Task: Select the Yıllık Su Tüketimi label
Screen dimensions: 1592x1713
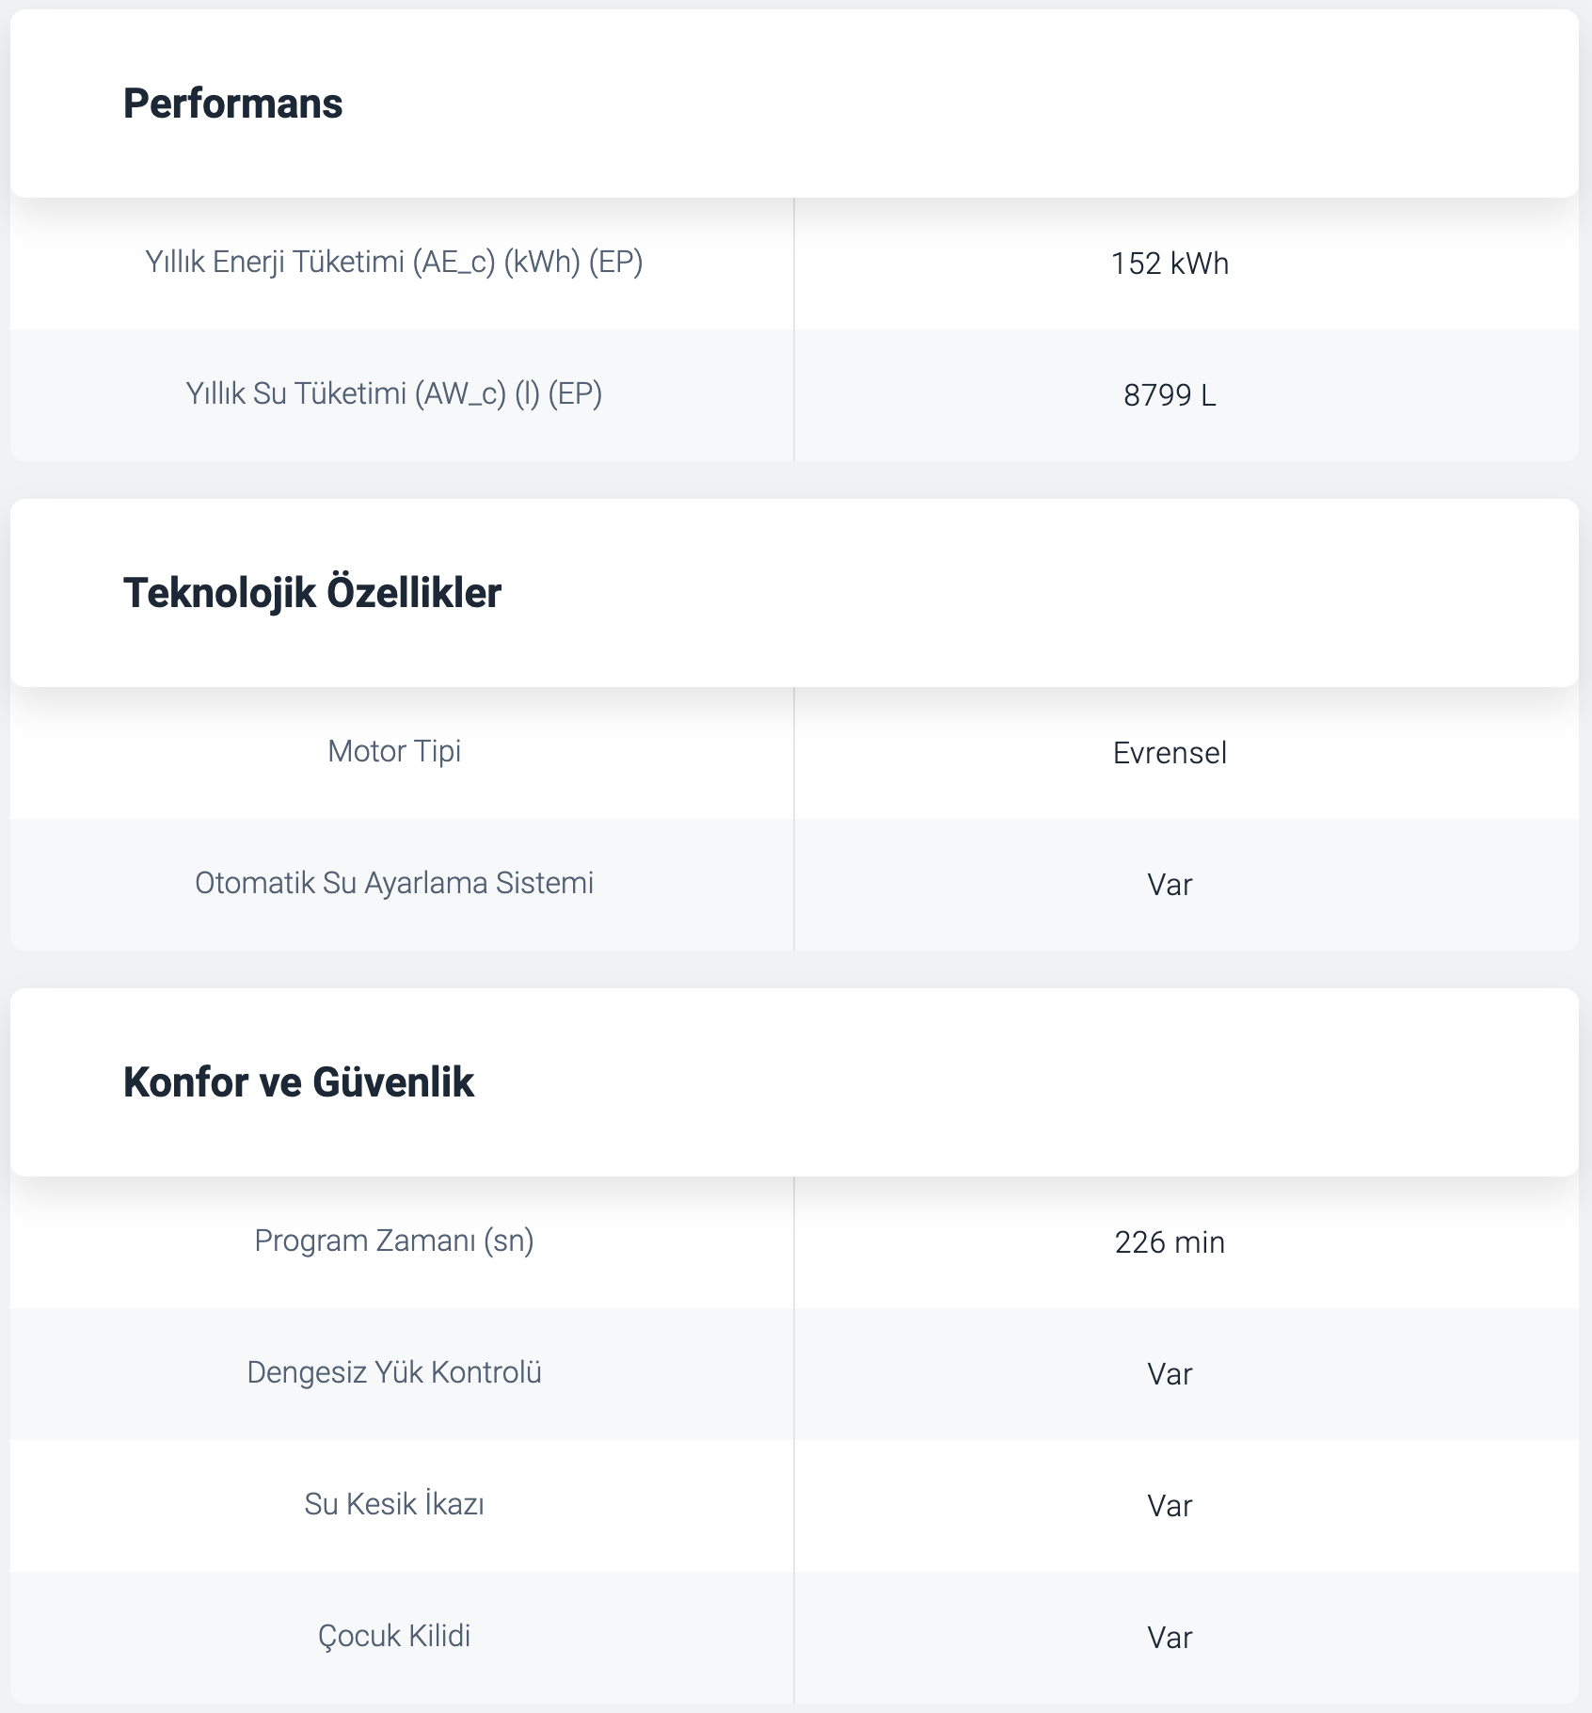Action: click(x=394, y=393)
